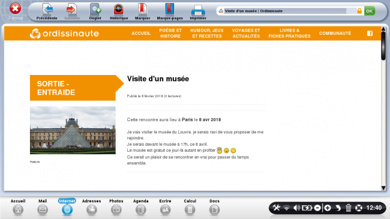Open the Facebook page icon
Screen dimensions: 390x219
[370, 34]
